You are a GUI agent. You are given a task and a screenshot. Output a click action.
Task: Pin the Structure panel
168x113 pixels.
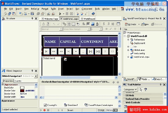pyautogui.click(x=32, y=19)
